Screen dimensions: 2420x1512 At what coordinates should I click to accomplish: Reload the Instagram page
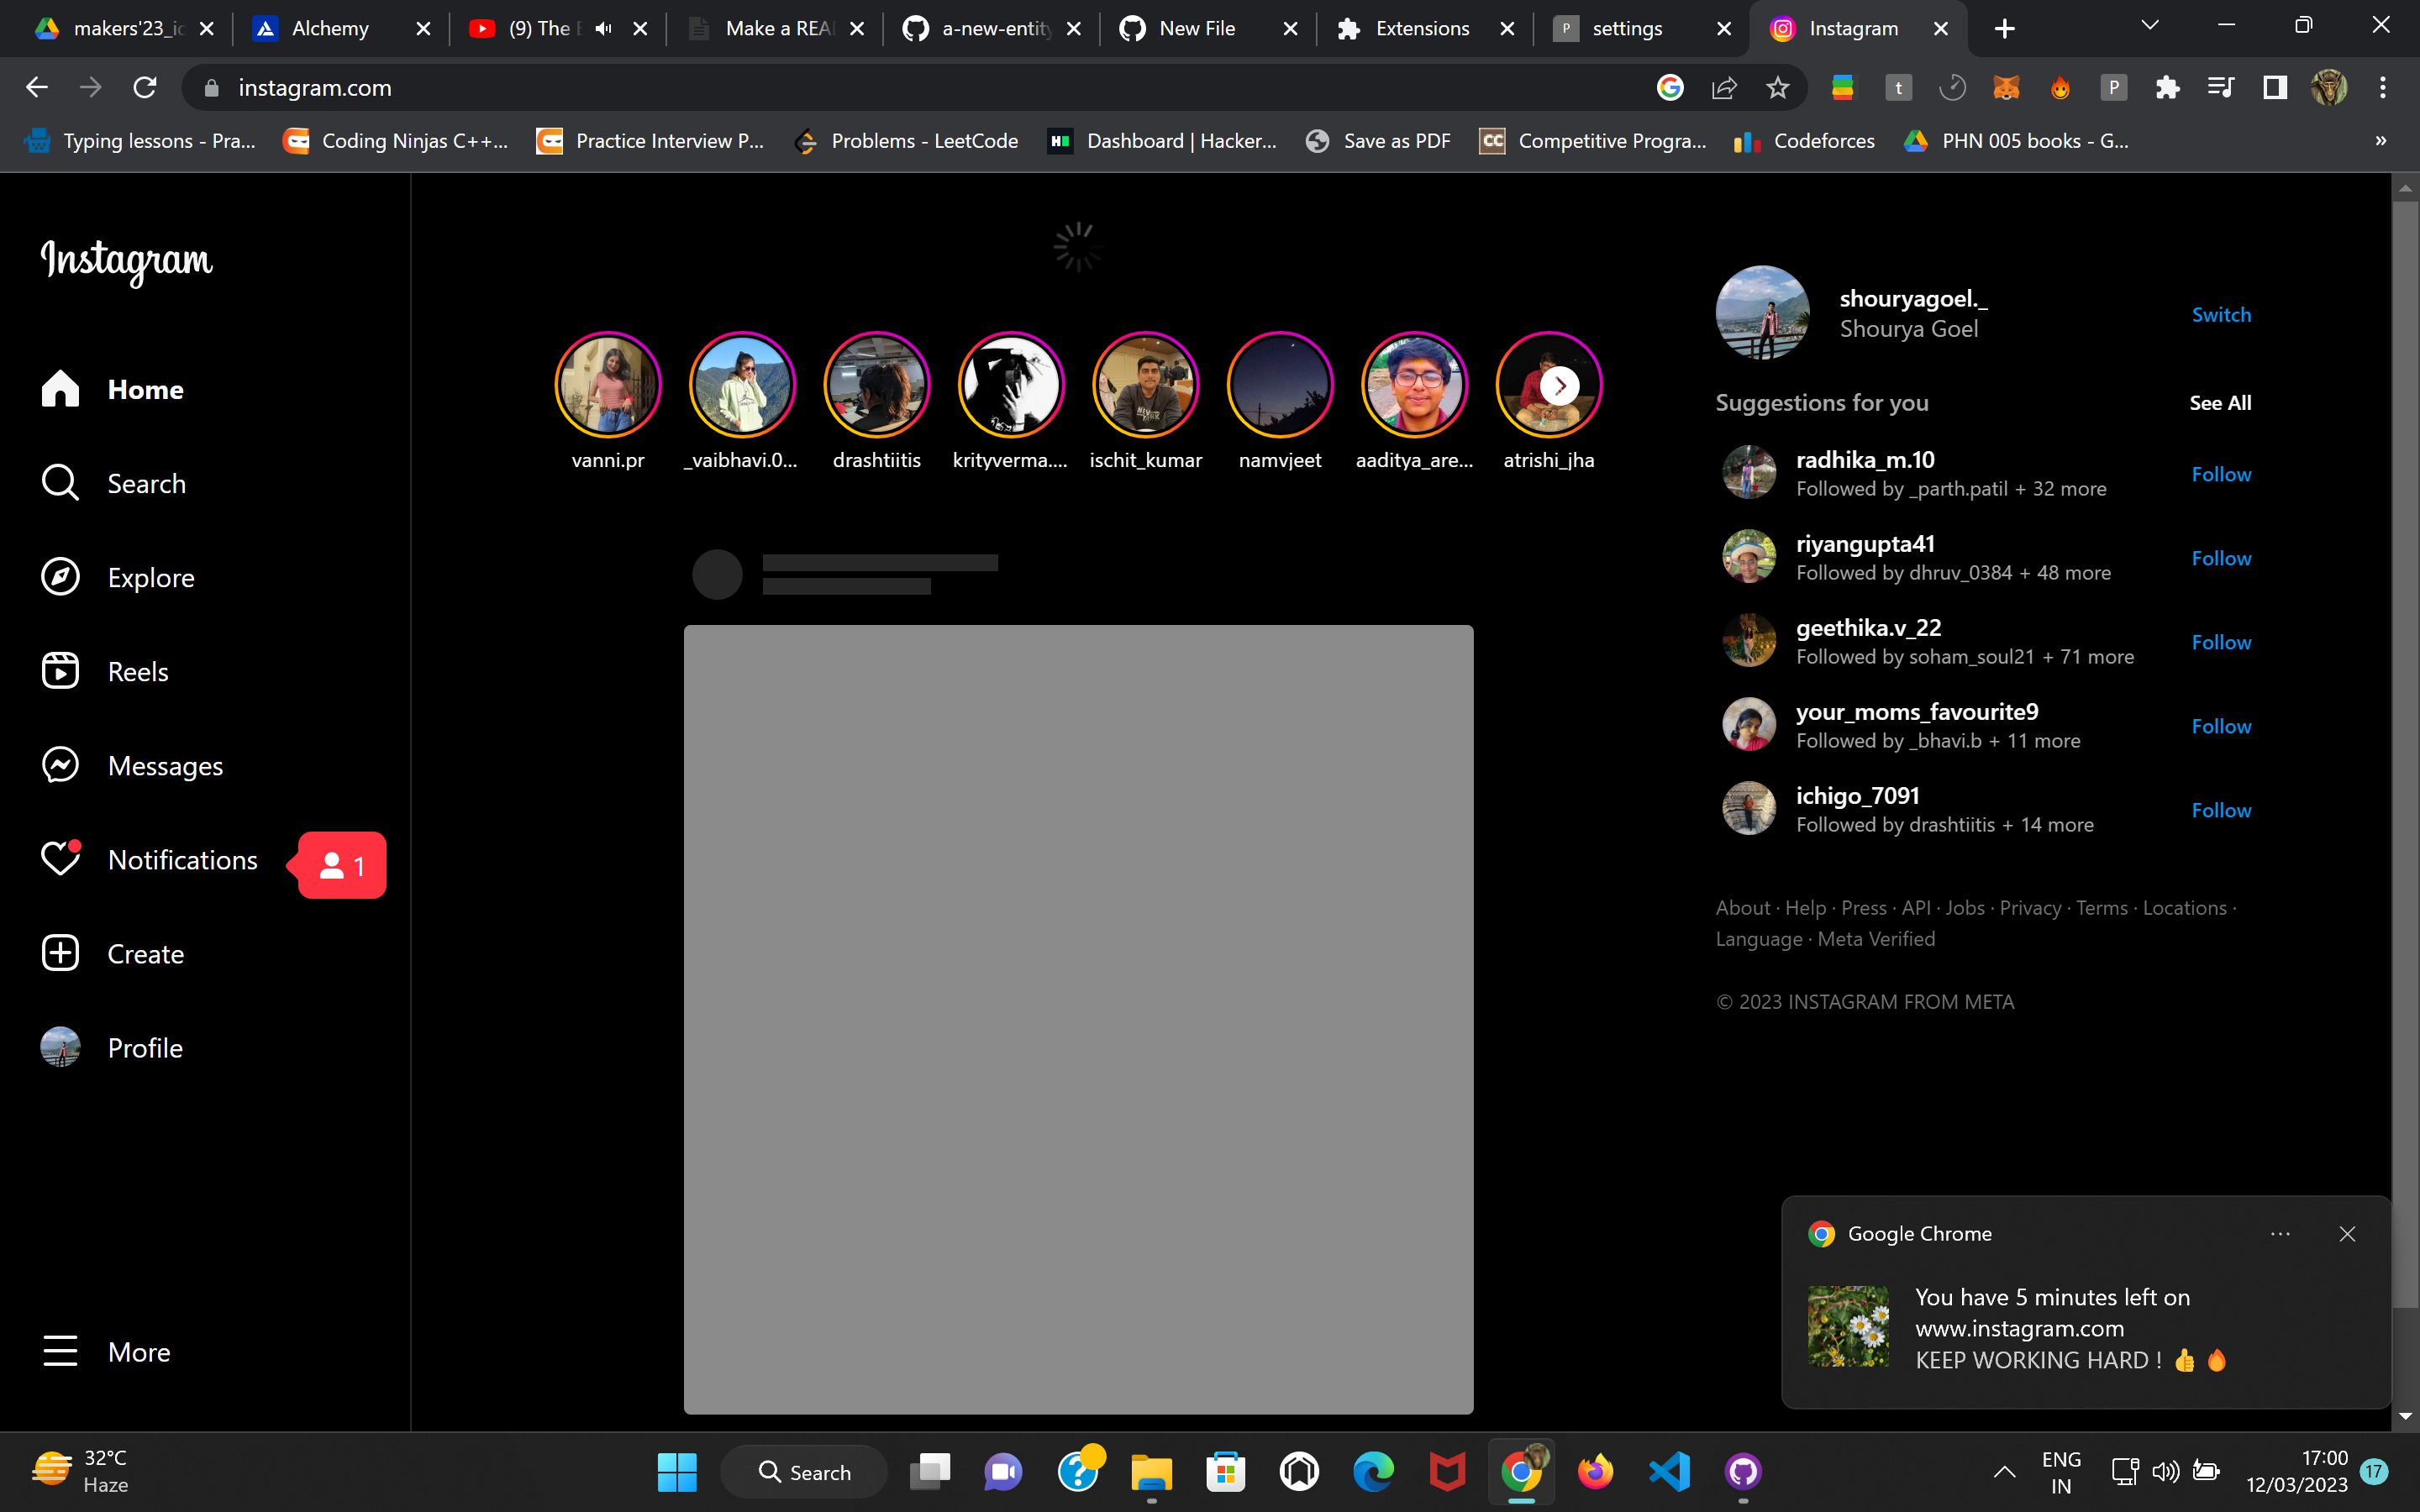click(145, 88)
